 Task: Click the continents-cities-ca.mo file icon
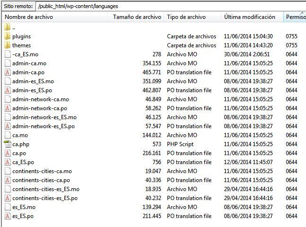click(x=8, y=171)
